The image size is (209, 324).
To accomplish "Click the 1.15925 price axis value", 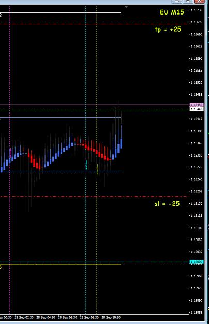I will tap(197, 288).
